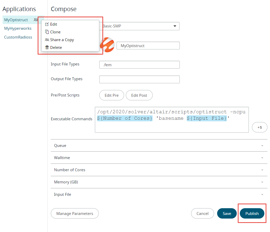Open MyHyperworks application
Image resolution: width=270 pixels, height=232 pixels.
pyautogui.click(x=18, y=28)
